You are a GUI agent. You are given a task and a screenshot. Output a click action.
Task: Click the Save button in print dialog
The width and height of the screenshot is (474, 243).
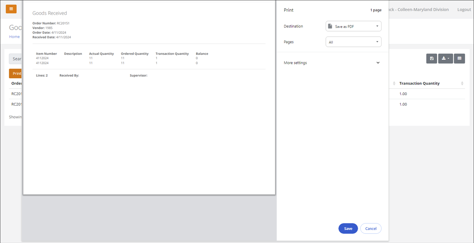348,228
